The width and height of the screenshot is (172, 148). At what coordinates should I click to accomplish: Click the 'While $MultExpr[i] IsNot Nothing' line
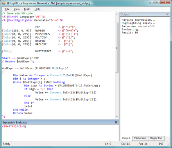(x=39, y=82)
